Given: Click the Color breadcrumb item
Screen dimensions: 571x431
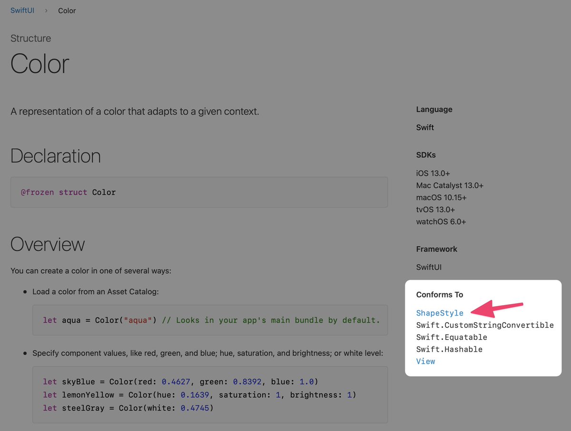Looking at the screenshot, I should point(67,10).
